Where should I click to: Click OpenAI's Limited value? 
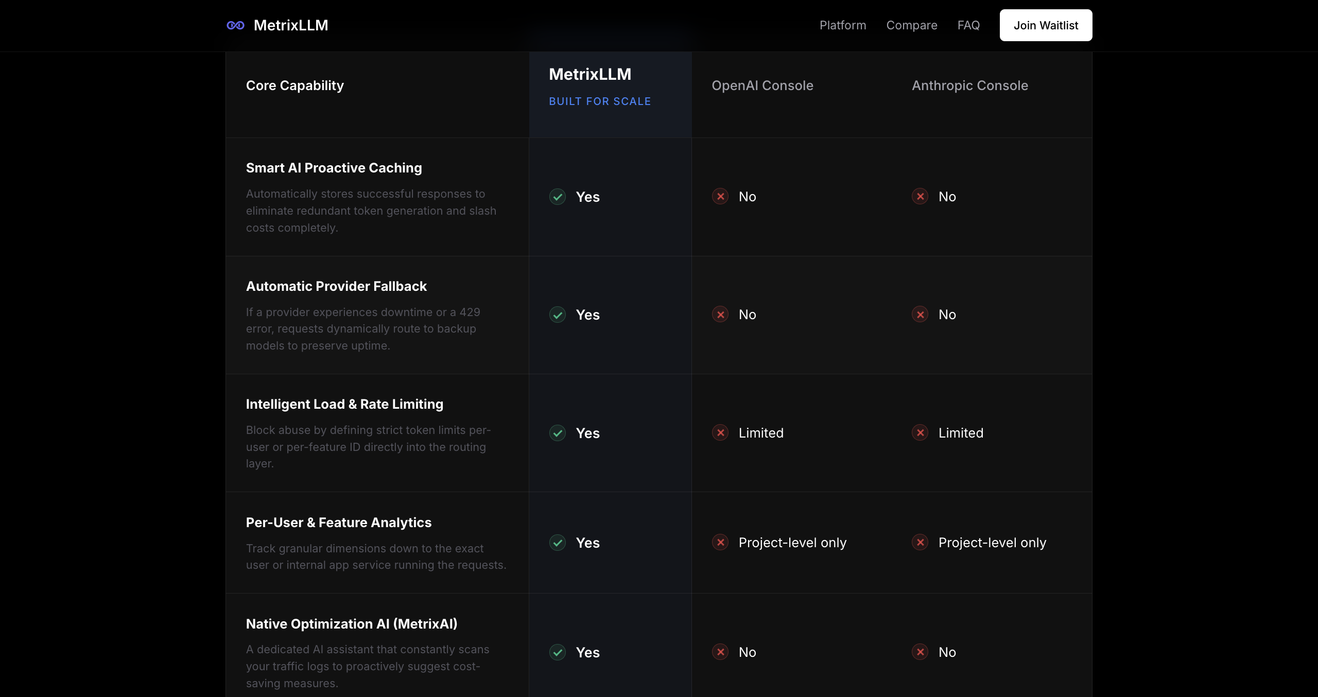[761, 433]
